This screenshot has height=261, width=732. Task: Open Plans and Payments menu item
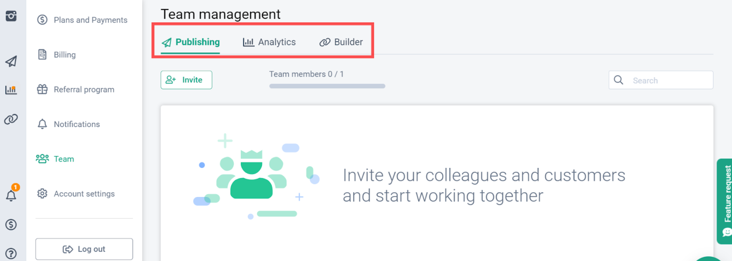pos(90,20)
